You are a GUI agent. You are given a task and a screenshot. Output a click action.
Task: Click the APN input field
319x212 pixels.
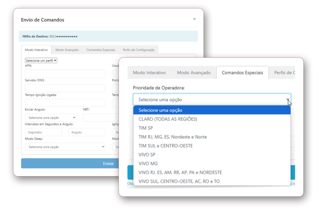(65, 74)
